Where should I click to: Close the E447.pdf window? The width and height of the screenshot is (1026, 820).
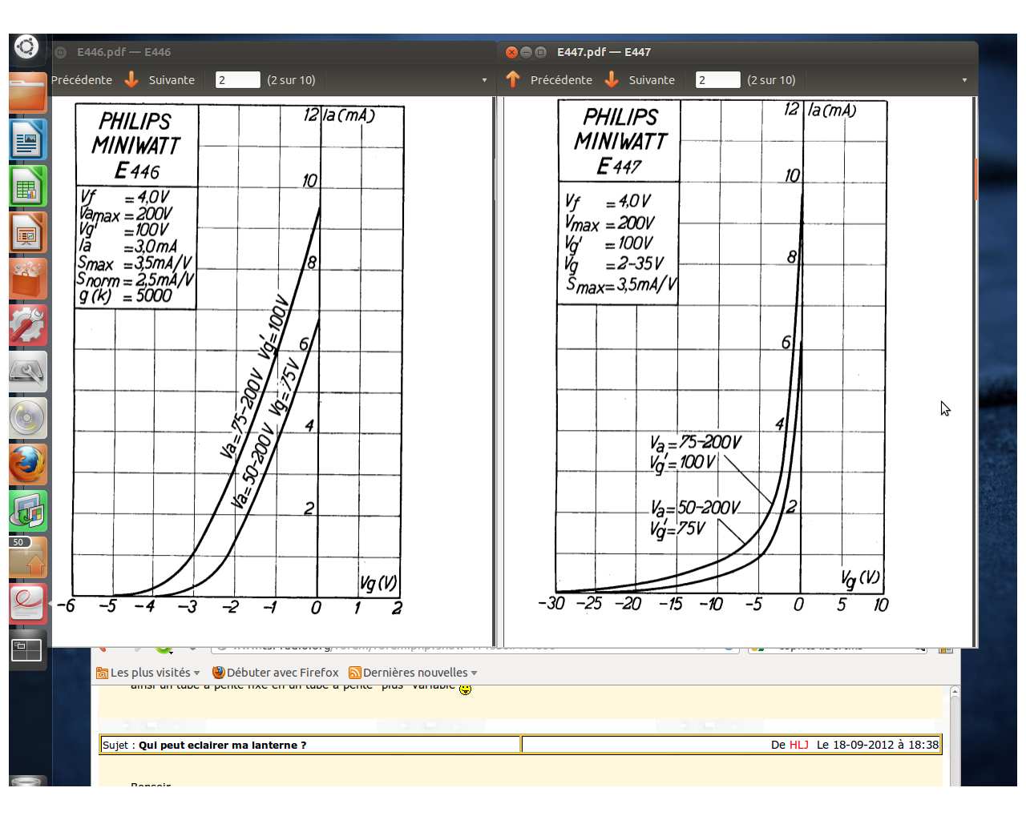pyautogui.click(x=511, y=52)
